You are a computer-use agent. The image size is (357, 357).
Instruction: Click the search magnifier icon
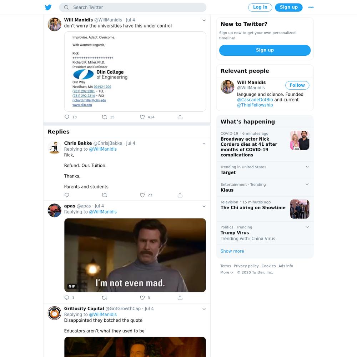click(66, 7)
